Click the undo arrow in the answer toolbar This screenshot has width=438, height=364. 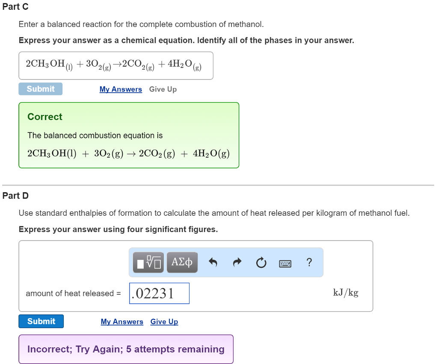click(213, 262)
